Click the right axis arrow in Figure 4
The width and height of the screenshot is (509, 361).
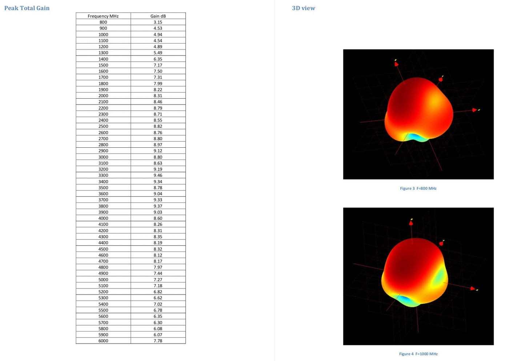coord(473,288)
